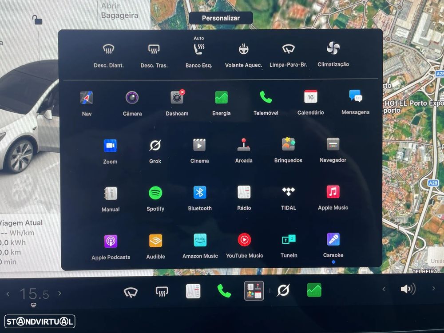Click the Personalizar button

point(221,18)
